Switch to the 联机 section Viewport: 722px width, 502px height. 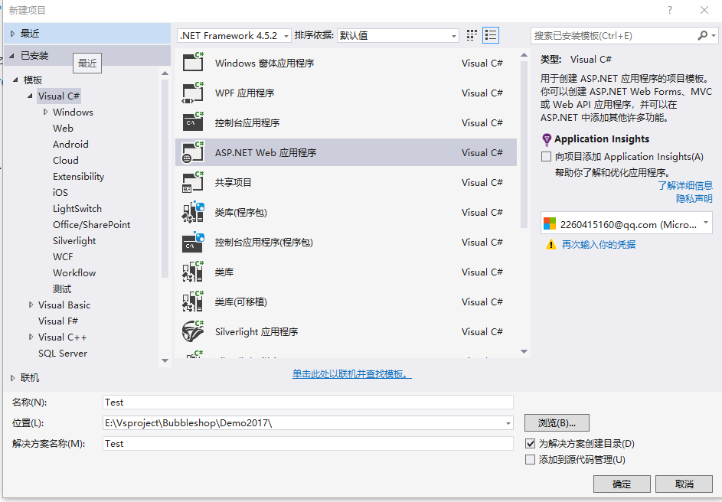point(29,377)
